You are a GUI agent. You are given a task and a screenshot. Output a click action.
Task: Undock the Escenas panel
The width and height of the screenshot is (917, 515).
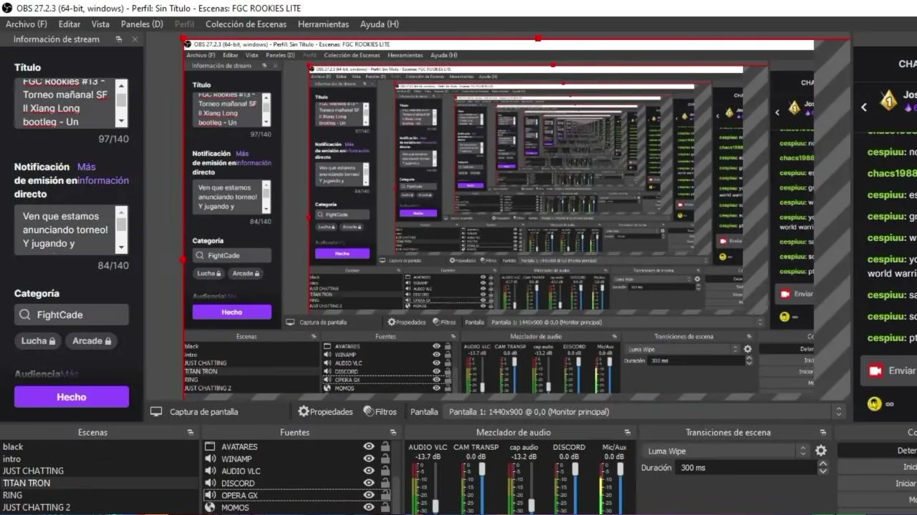(190, 432)
